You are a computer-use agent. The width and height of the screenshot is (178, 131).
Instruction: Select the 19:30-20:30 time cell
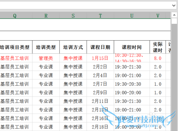132,84
